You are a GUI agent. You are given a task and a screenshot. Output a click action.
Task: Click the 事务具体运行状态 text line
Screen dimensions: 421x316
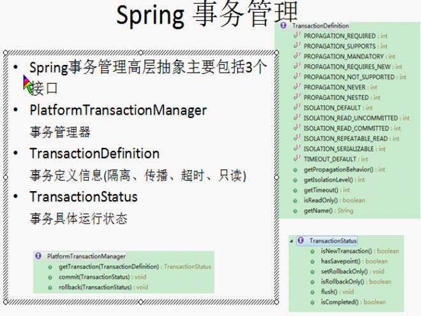pos(78,219)
